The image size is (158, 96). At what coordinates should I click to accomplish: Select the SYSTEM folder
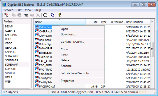(10, 73)
